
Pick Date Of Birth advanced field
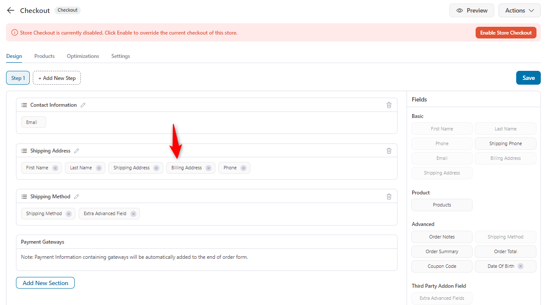pos(505,266)
